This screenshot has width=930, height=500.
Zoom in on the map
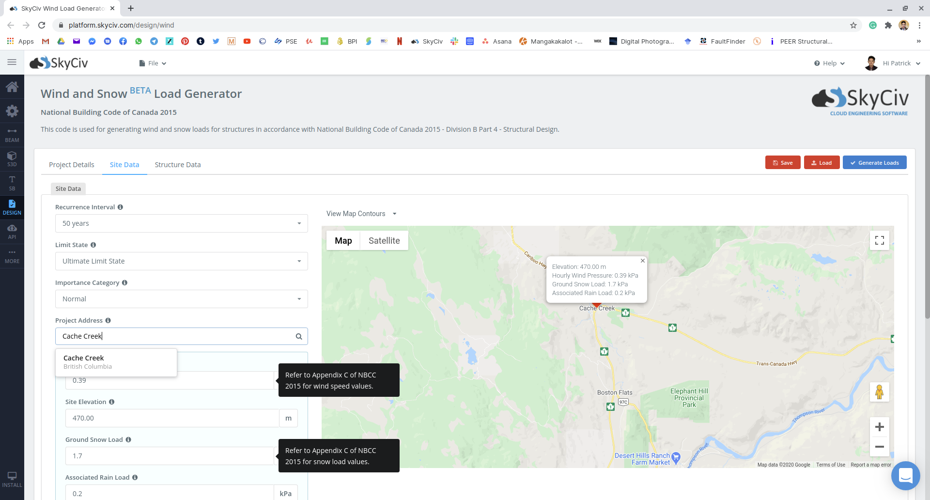879,427
